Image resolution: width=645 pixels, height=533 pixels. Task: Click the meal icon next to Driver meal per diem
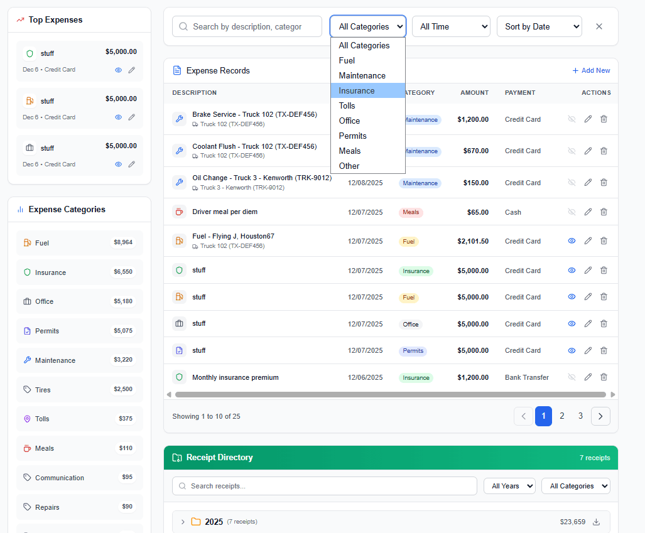[x=179, y=212]
